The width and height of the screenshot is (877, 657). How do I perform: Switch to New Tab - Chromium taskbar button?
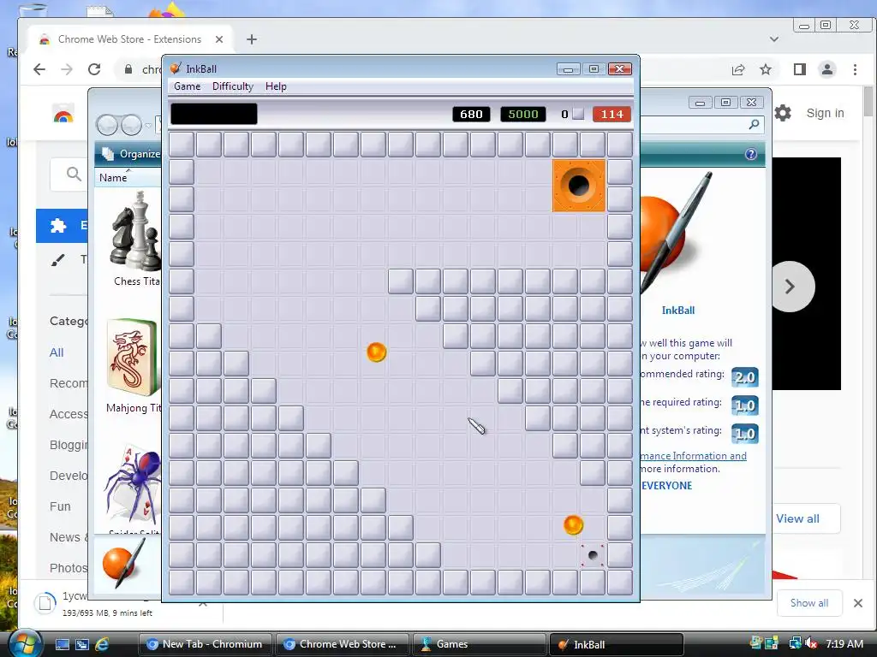[x=206, y=644]
